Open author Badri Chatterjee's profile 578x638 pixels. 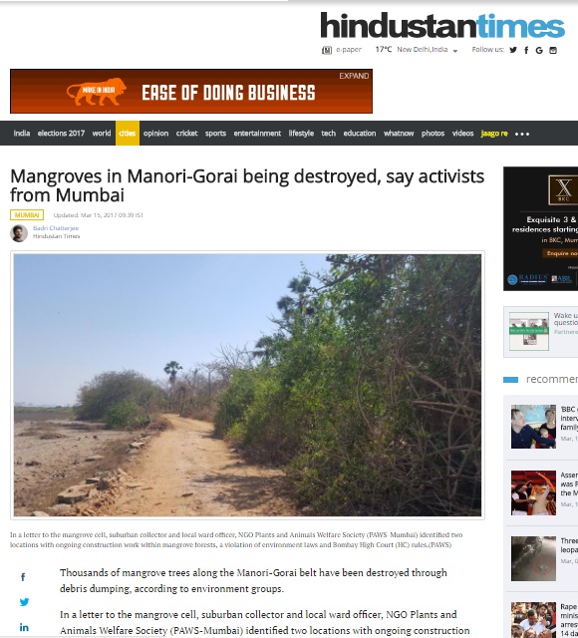tap(56, 228)
